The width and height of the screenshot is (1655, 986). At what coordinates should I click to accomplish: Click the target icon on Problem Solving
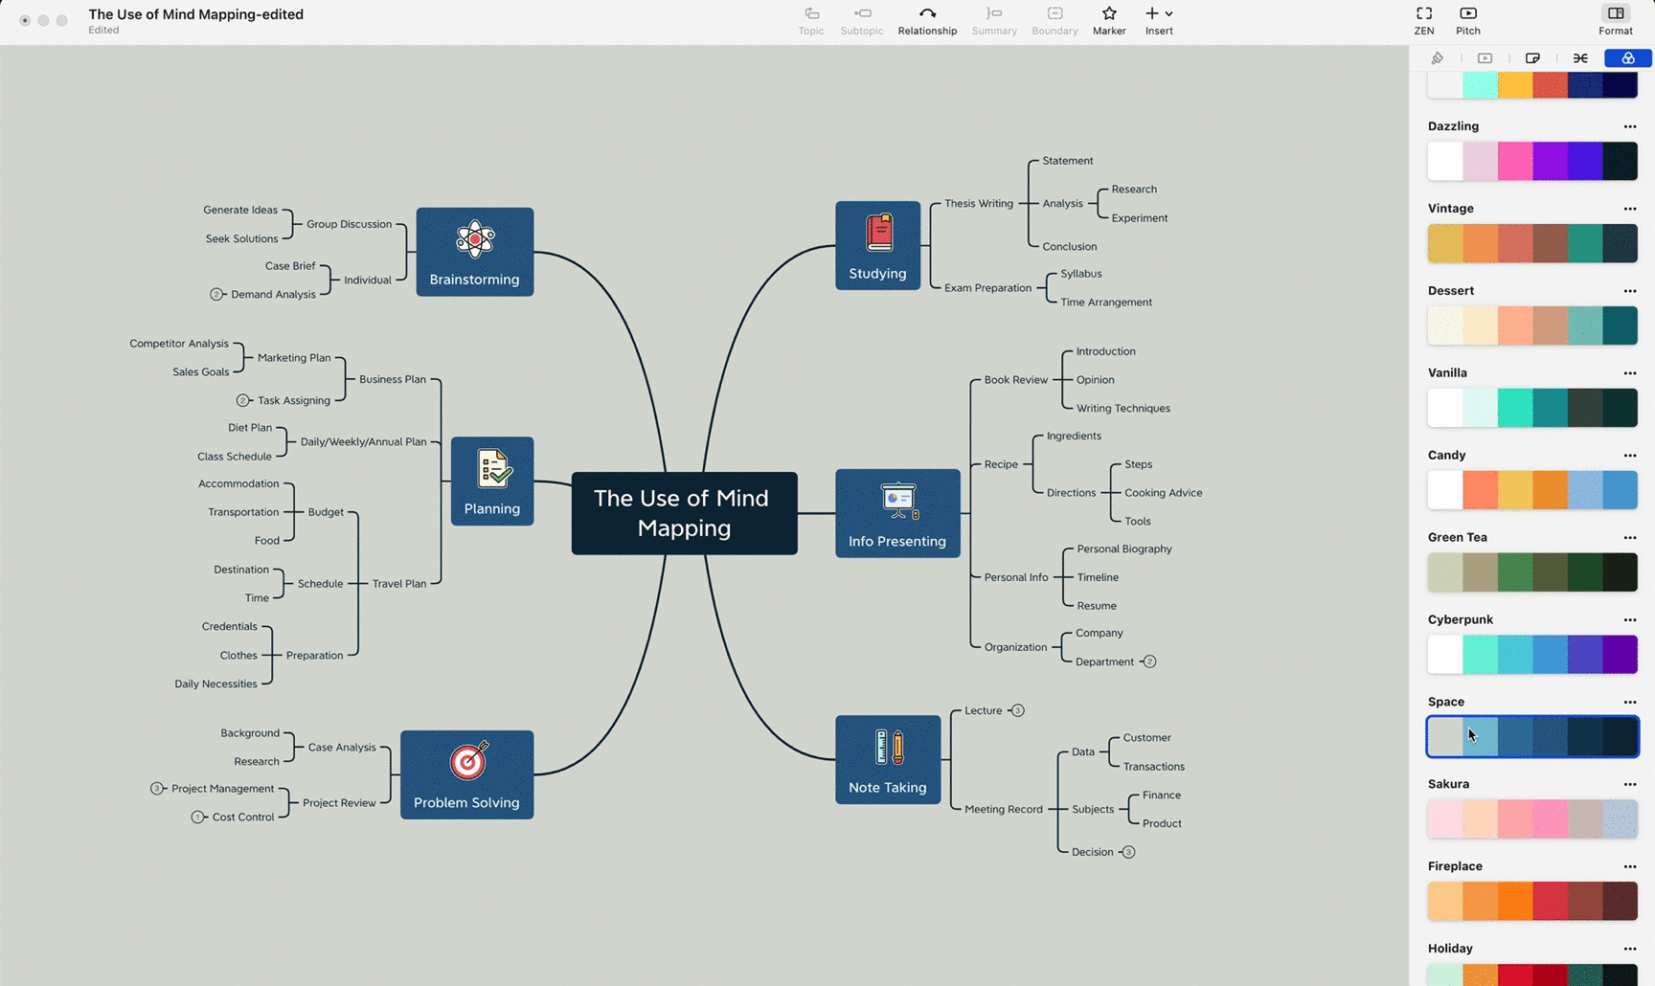(x=467, y=761)
